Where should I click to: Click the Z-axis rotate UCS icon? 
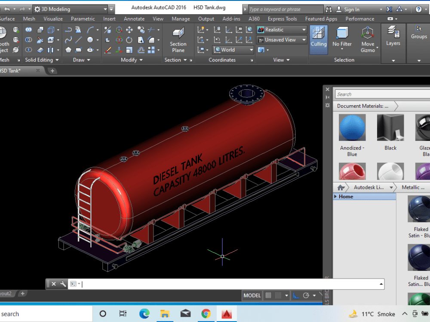tap(239, 39)
